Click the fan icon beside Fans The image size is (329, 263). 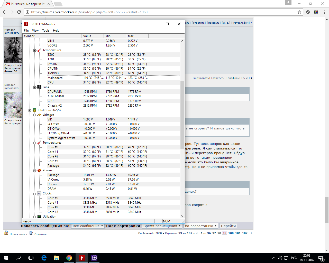pyautogui.click(x=39, y=87)
